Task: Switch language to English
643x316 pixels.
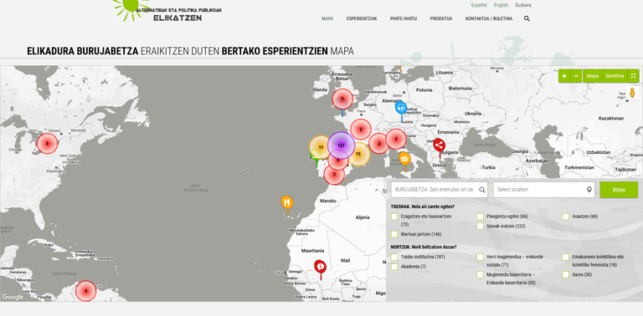Action: (x=501, y=5)
